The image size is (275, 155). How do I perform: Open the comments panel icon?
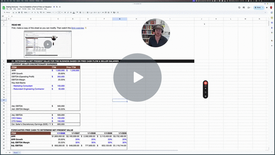click(244, 8)
